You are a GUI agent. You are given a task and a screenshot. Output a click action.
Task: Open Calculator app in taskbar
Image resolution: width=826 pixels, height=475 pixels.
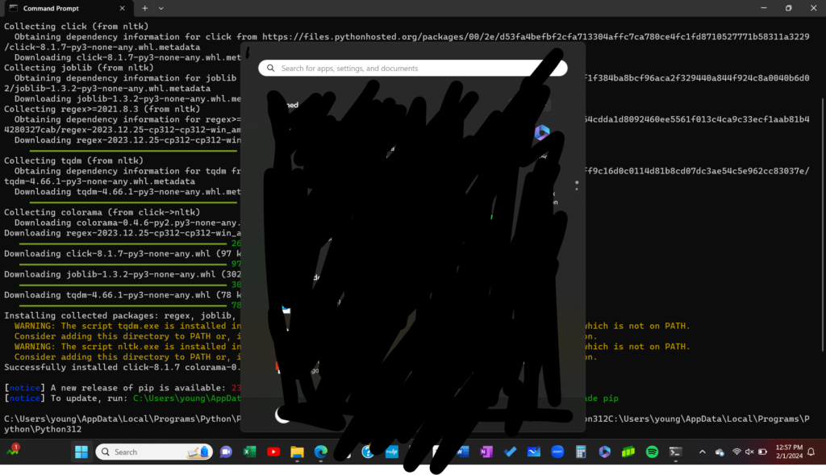coord(581,452)
